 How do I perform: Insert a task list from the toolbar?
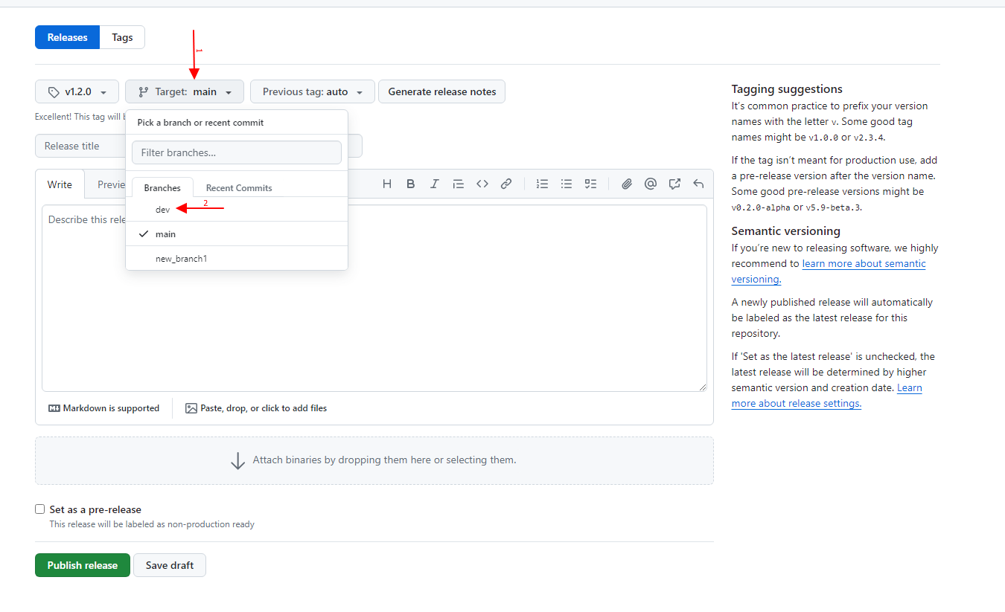click(590, 184)
